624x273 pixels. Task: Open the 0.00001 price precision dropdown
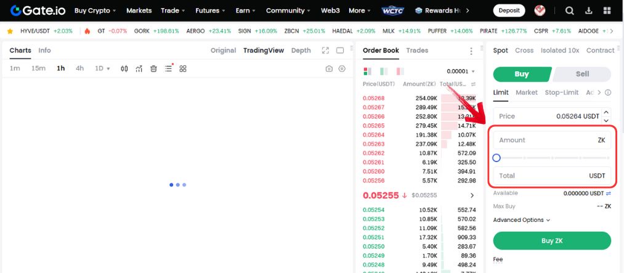click(461, 71)
